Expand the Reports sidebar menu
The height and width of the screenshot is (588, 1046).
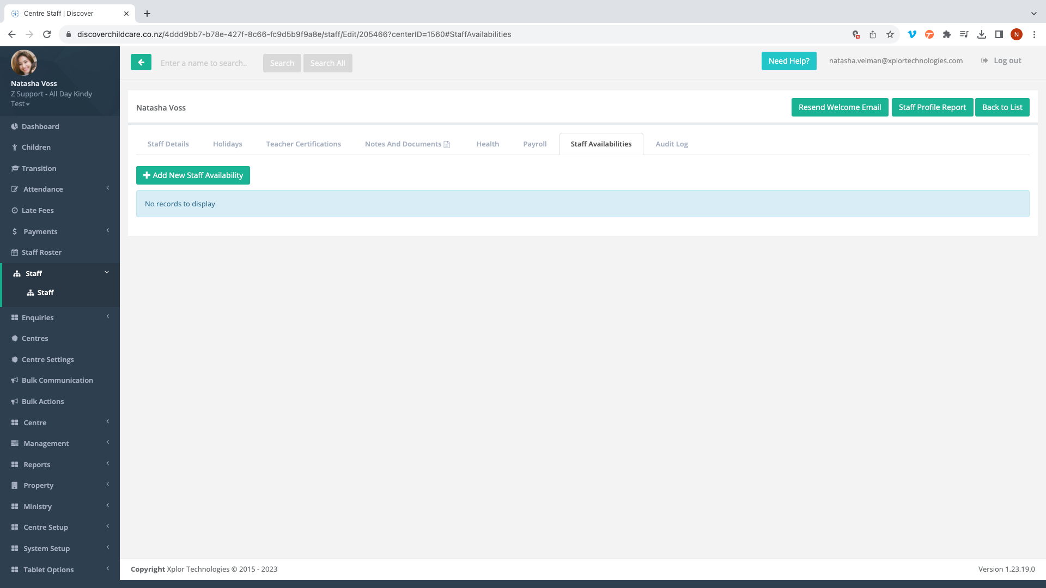[37, 465]
